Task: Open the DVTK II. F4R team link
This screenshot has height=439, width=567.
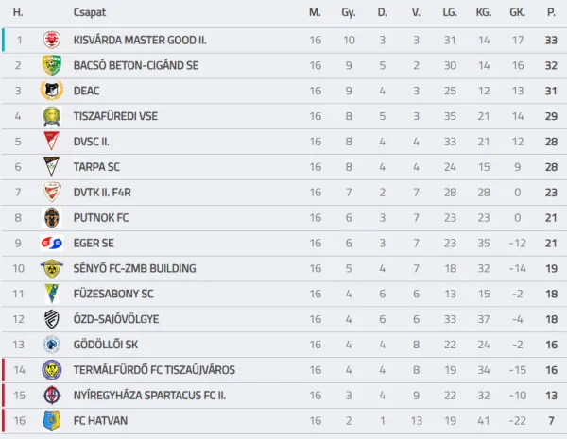Action: pos(105,193)
